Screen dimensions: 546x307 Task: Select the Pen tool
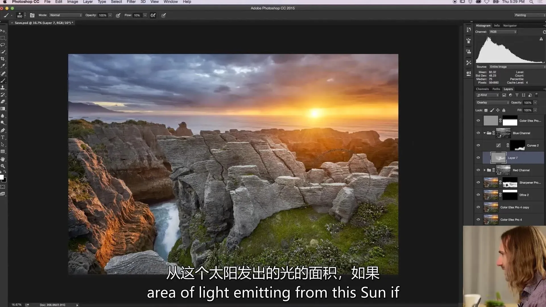3,130
